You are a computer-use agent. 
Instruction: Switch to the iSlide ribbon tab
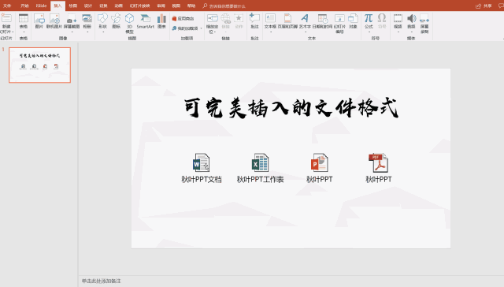click(41, 6)
